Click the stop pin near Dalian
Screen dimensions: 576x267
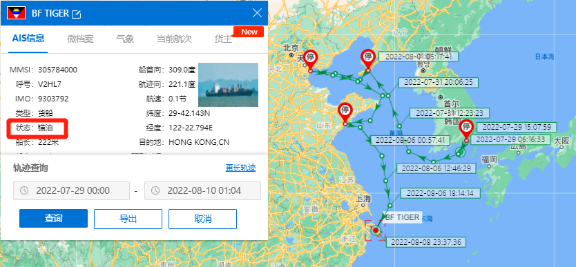point(367,59)
